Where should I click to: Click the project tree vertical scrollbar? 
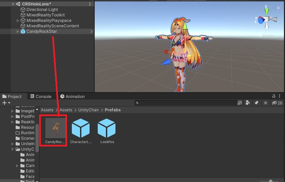tap(37, 138)
